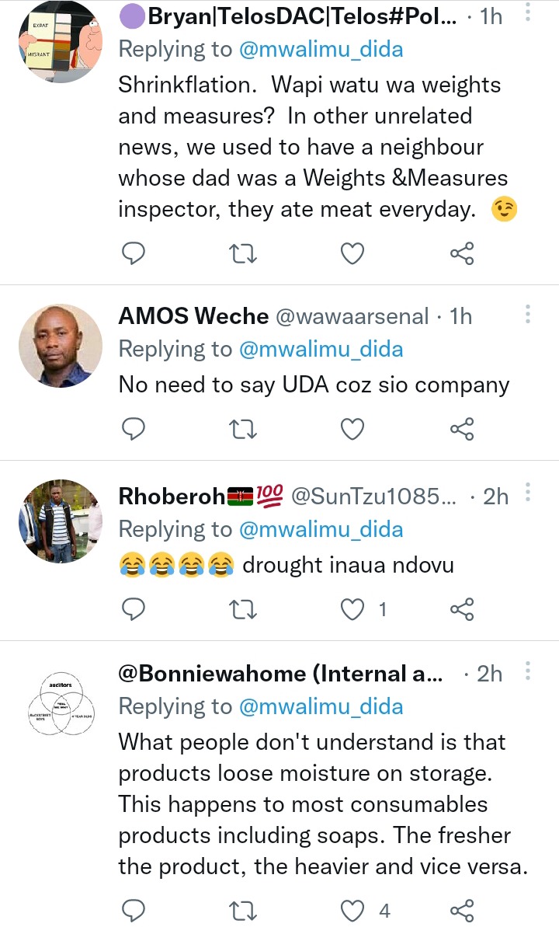Screen dimensions: 559x927
Task: Like Rhoberoh's drought inaua ndovu tweet
Action: tap(353, 610)
